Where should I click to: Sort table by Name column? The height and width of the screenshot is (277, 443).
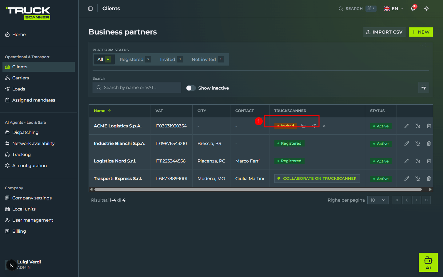[102, 111]
